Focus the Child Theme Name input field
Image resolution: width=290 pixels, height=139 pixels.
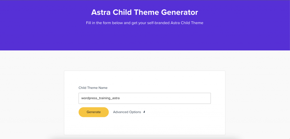pyautogui.click(x=145, y=98)
